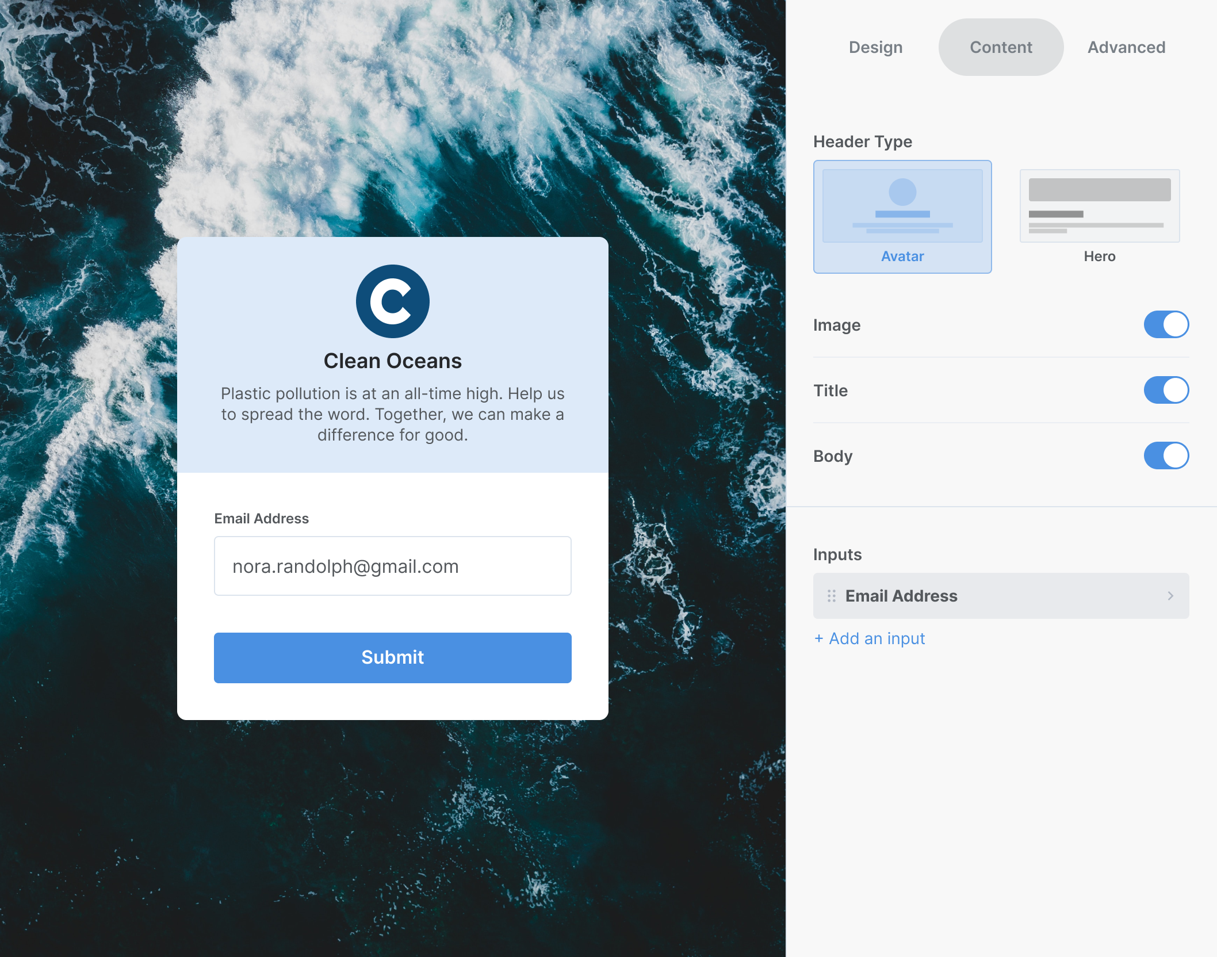Select the Content tab
1217x957 pixels.
click(1001, 47)
